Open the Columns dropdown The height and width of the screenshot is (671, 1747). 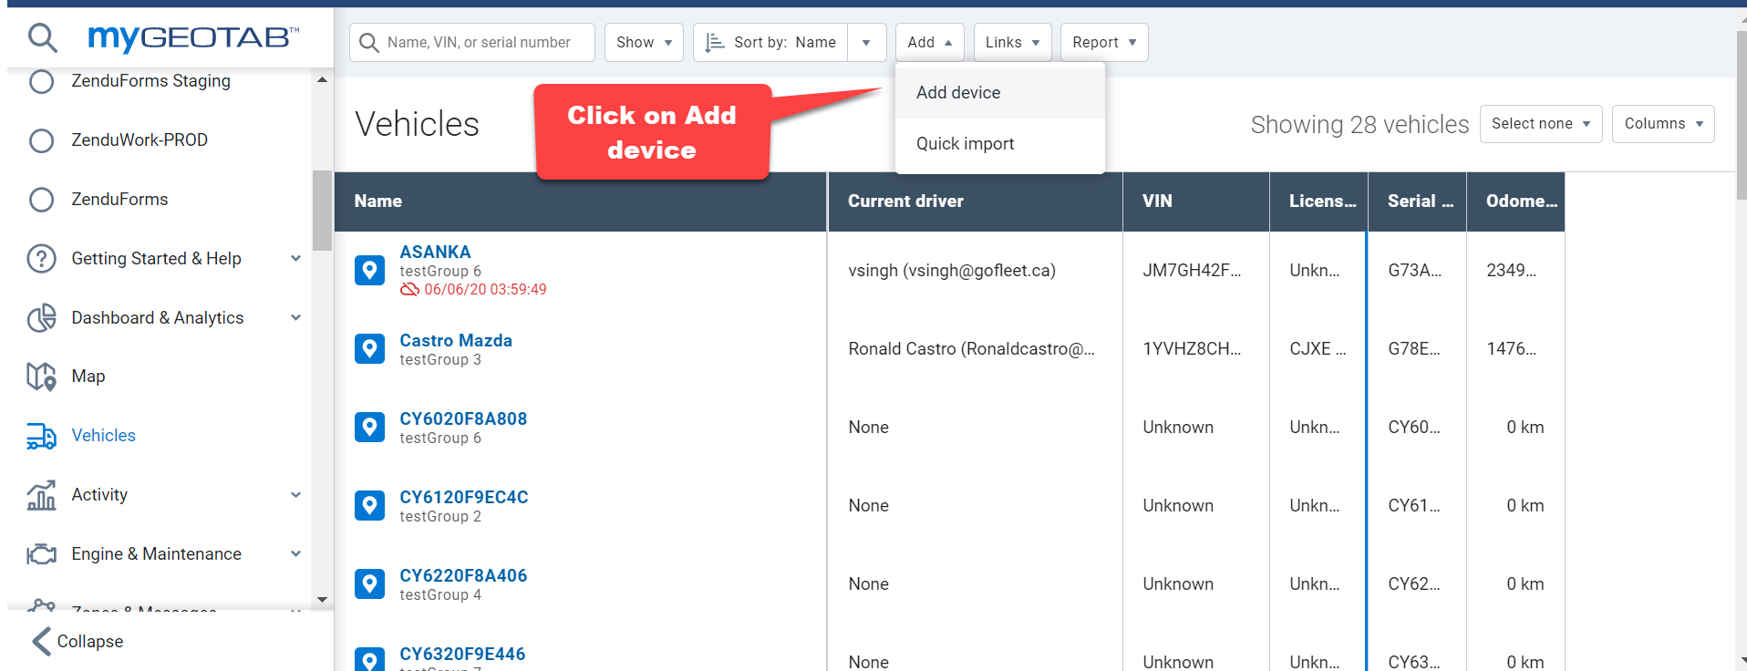point(1663,124)
